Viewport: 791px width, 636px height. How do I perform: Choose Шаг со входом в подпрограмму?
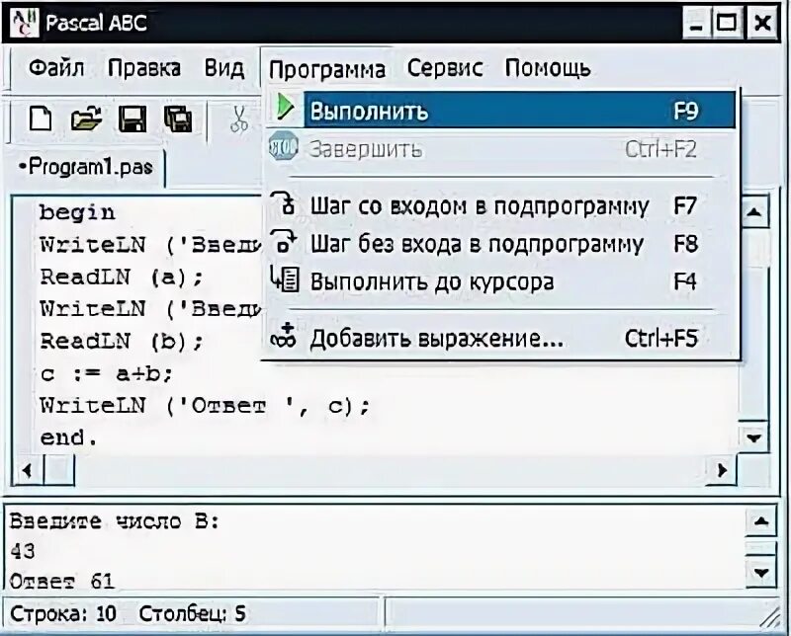501,206
